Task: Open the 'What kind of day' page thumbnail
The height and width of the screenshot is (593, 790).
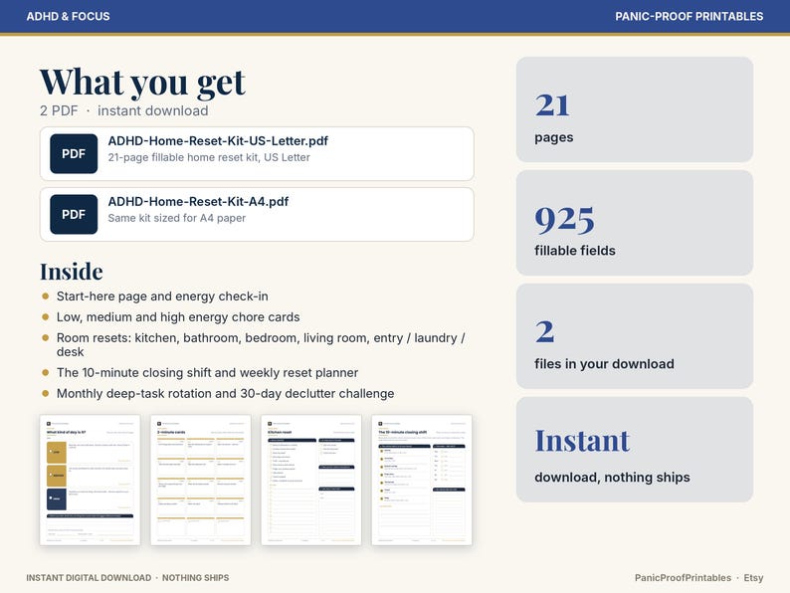Action: [91, 481]
